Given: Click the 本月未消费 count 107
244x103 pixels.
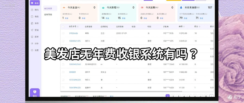Looking at the screenshot, I should pyautogui.click(x=210, y=8).
